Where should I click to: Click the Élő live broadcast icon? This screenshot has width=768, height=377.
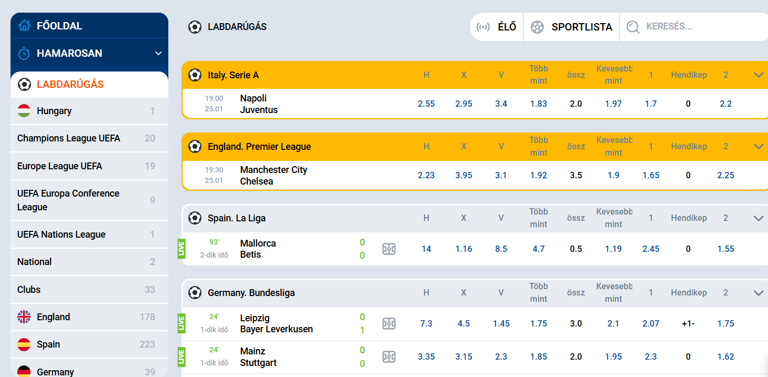pyautogui.click(x=483, y=27)
